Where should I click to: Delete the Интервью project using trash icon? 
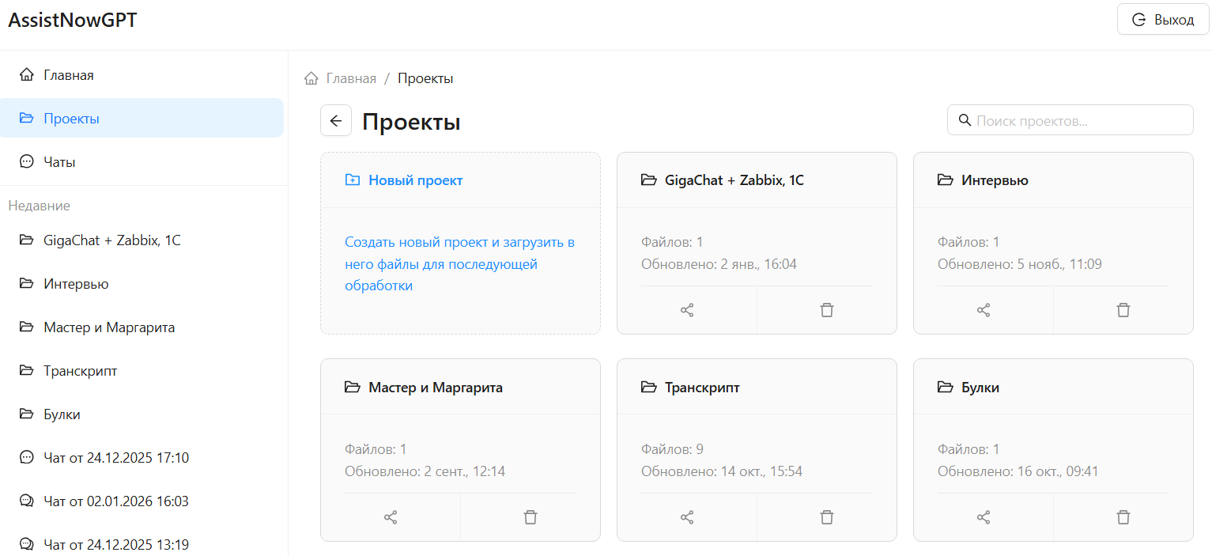coord(1123,309)
